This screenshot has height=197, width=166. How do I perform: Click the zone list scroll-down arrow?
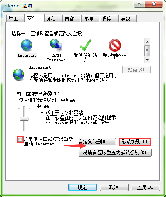[147, 60]
